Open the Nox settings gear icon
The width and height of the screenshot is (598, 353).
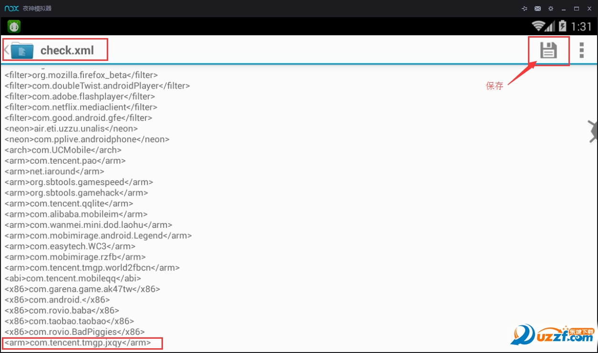tap(551, 9)
